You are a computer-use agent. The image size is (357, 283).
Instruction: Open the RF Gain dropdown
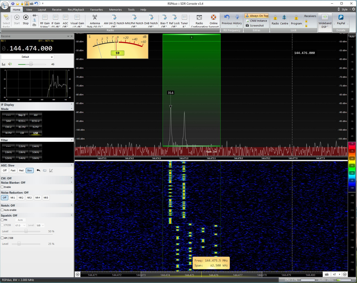tap(45, 20)
